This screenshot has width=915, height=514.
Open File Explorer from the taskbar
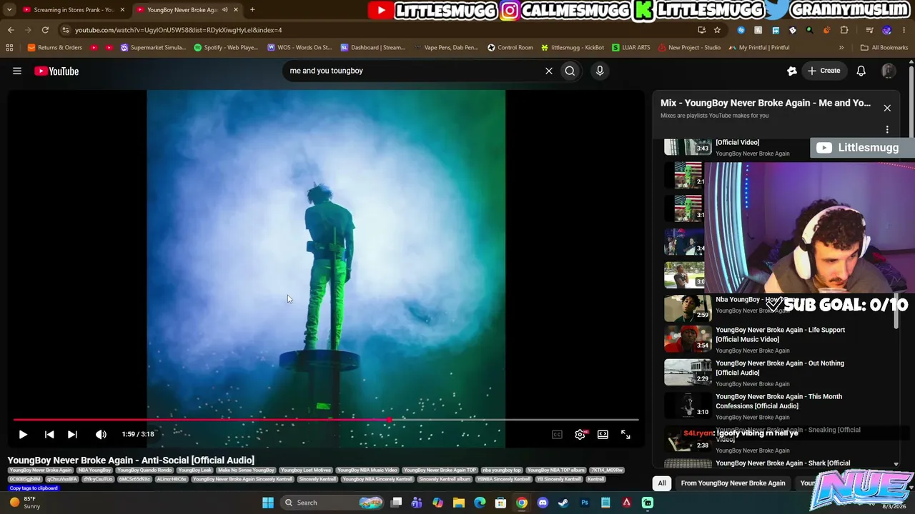(459, 503)
